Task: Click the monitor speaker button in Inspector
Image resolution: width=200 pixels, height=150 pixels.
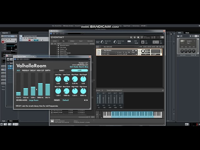Action: click(x=5, y=42)
